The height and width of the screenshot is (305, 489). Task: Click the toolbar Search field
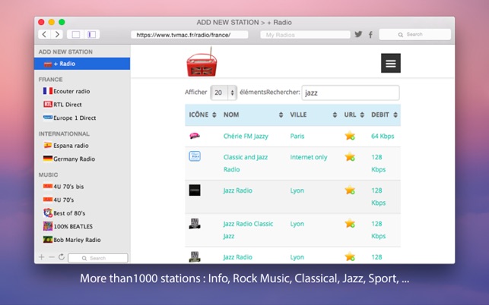point(414,34)
